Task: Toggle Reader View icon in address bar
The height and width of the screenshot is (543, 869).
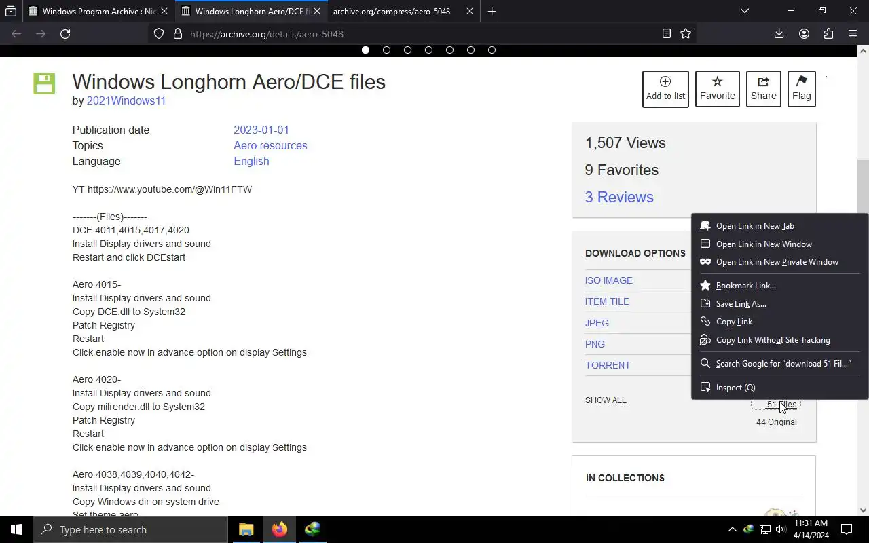Action: 667,33
